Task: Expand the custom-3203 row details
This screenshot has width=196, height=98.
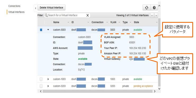Action: pyautogui.click(x=48, y=86)
